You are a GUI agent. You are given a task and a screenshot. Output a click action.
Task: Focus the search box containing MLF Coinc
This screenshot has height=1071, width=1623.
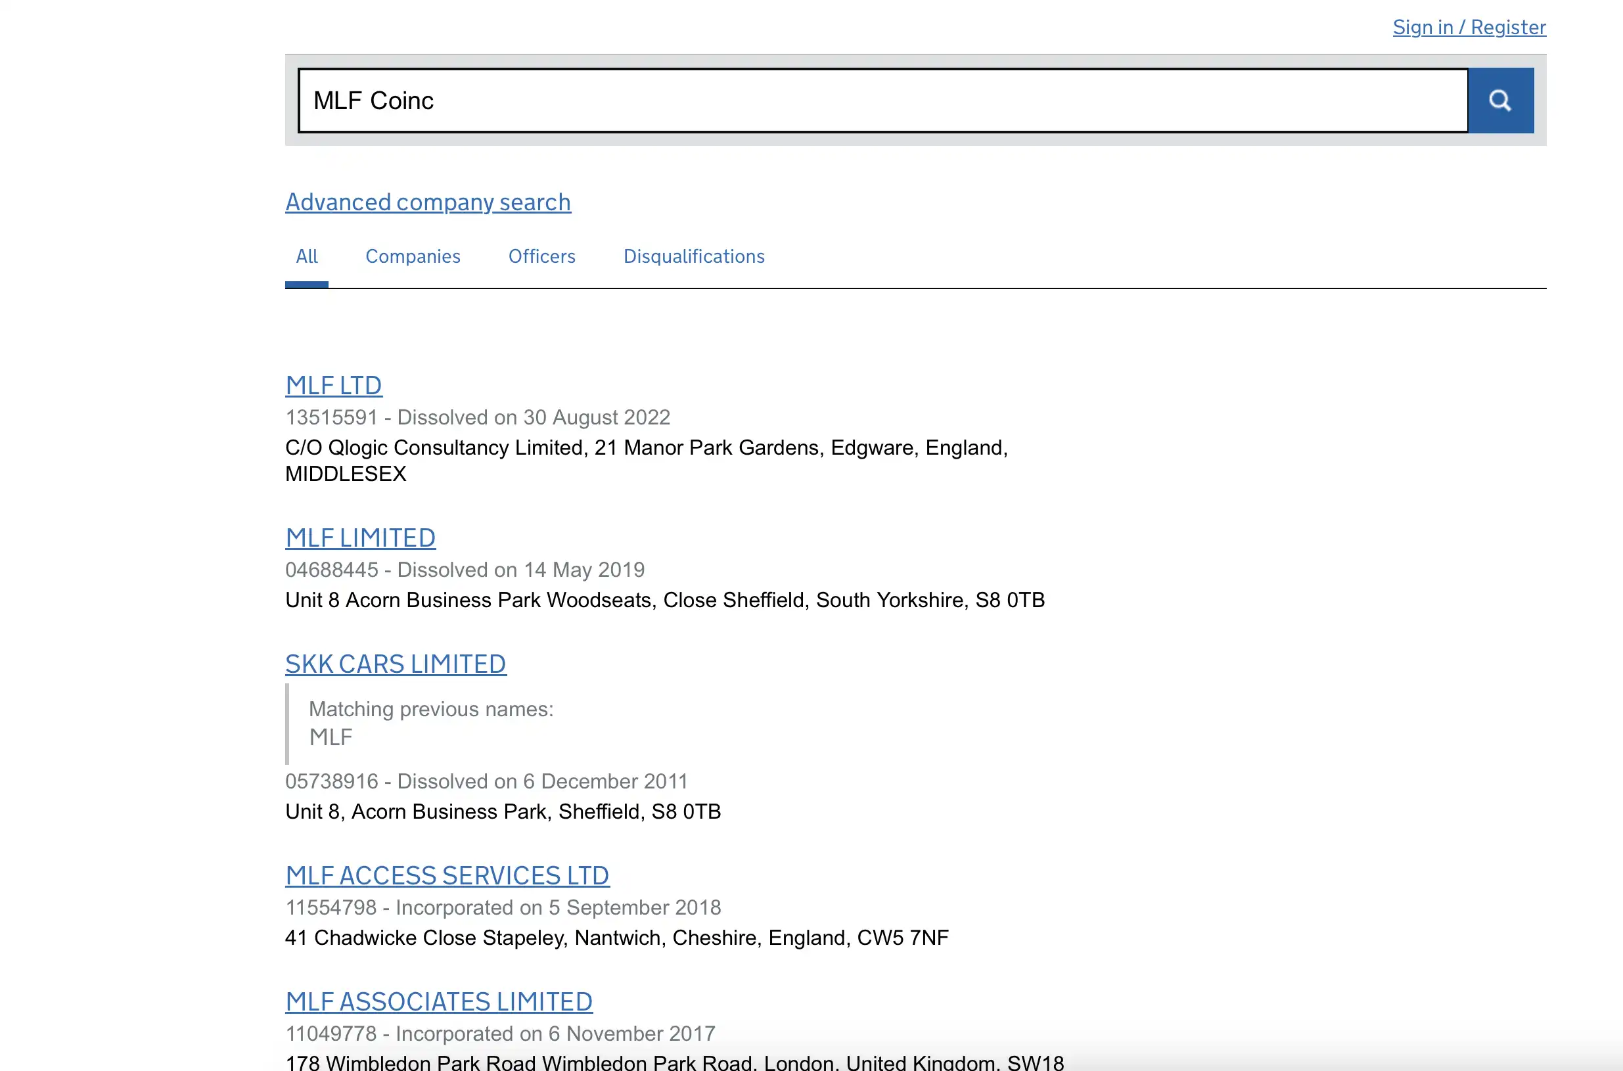tap(883, 101)
